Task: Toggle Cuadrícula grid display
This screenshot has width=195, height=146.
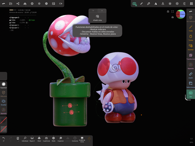Action: (x=46, y=139)
